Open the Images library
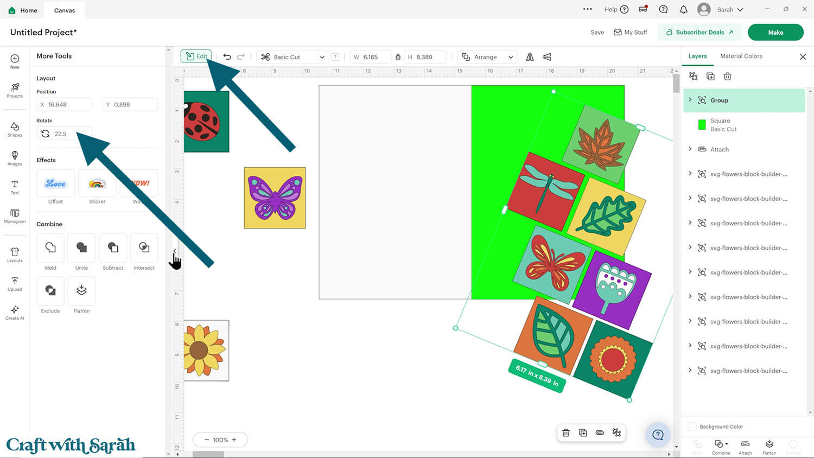The width and height of the screenshot is (814, 458). pyautogui.click(x=15, y=158)
